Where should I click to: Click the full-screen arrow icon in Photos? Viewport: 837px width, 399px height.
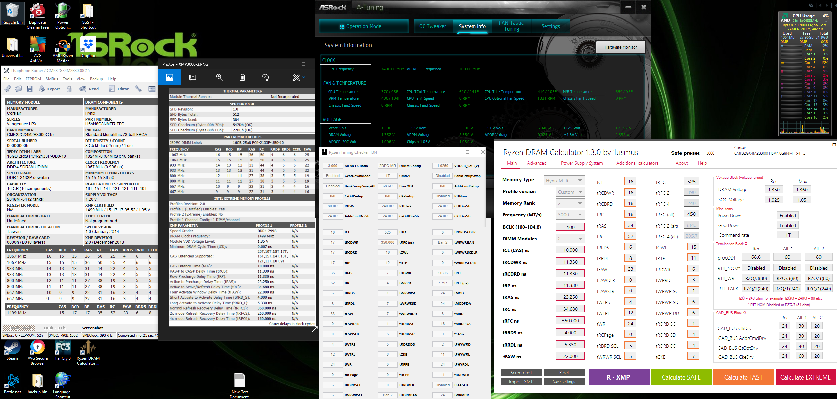[x=314, y=330]
